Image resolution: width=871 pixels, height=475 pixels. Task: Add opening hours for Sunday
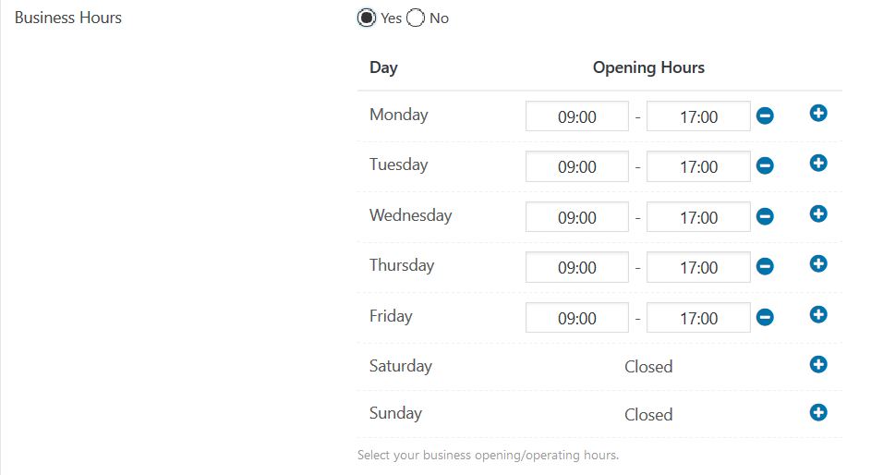point(818,412)
